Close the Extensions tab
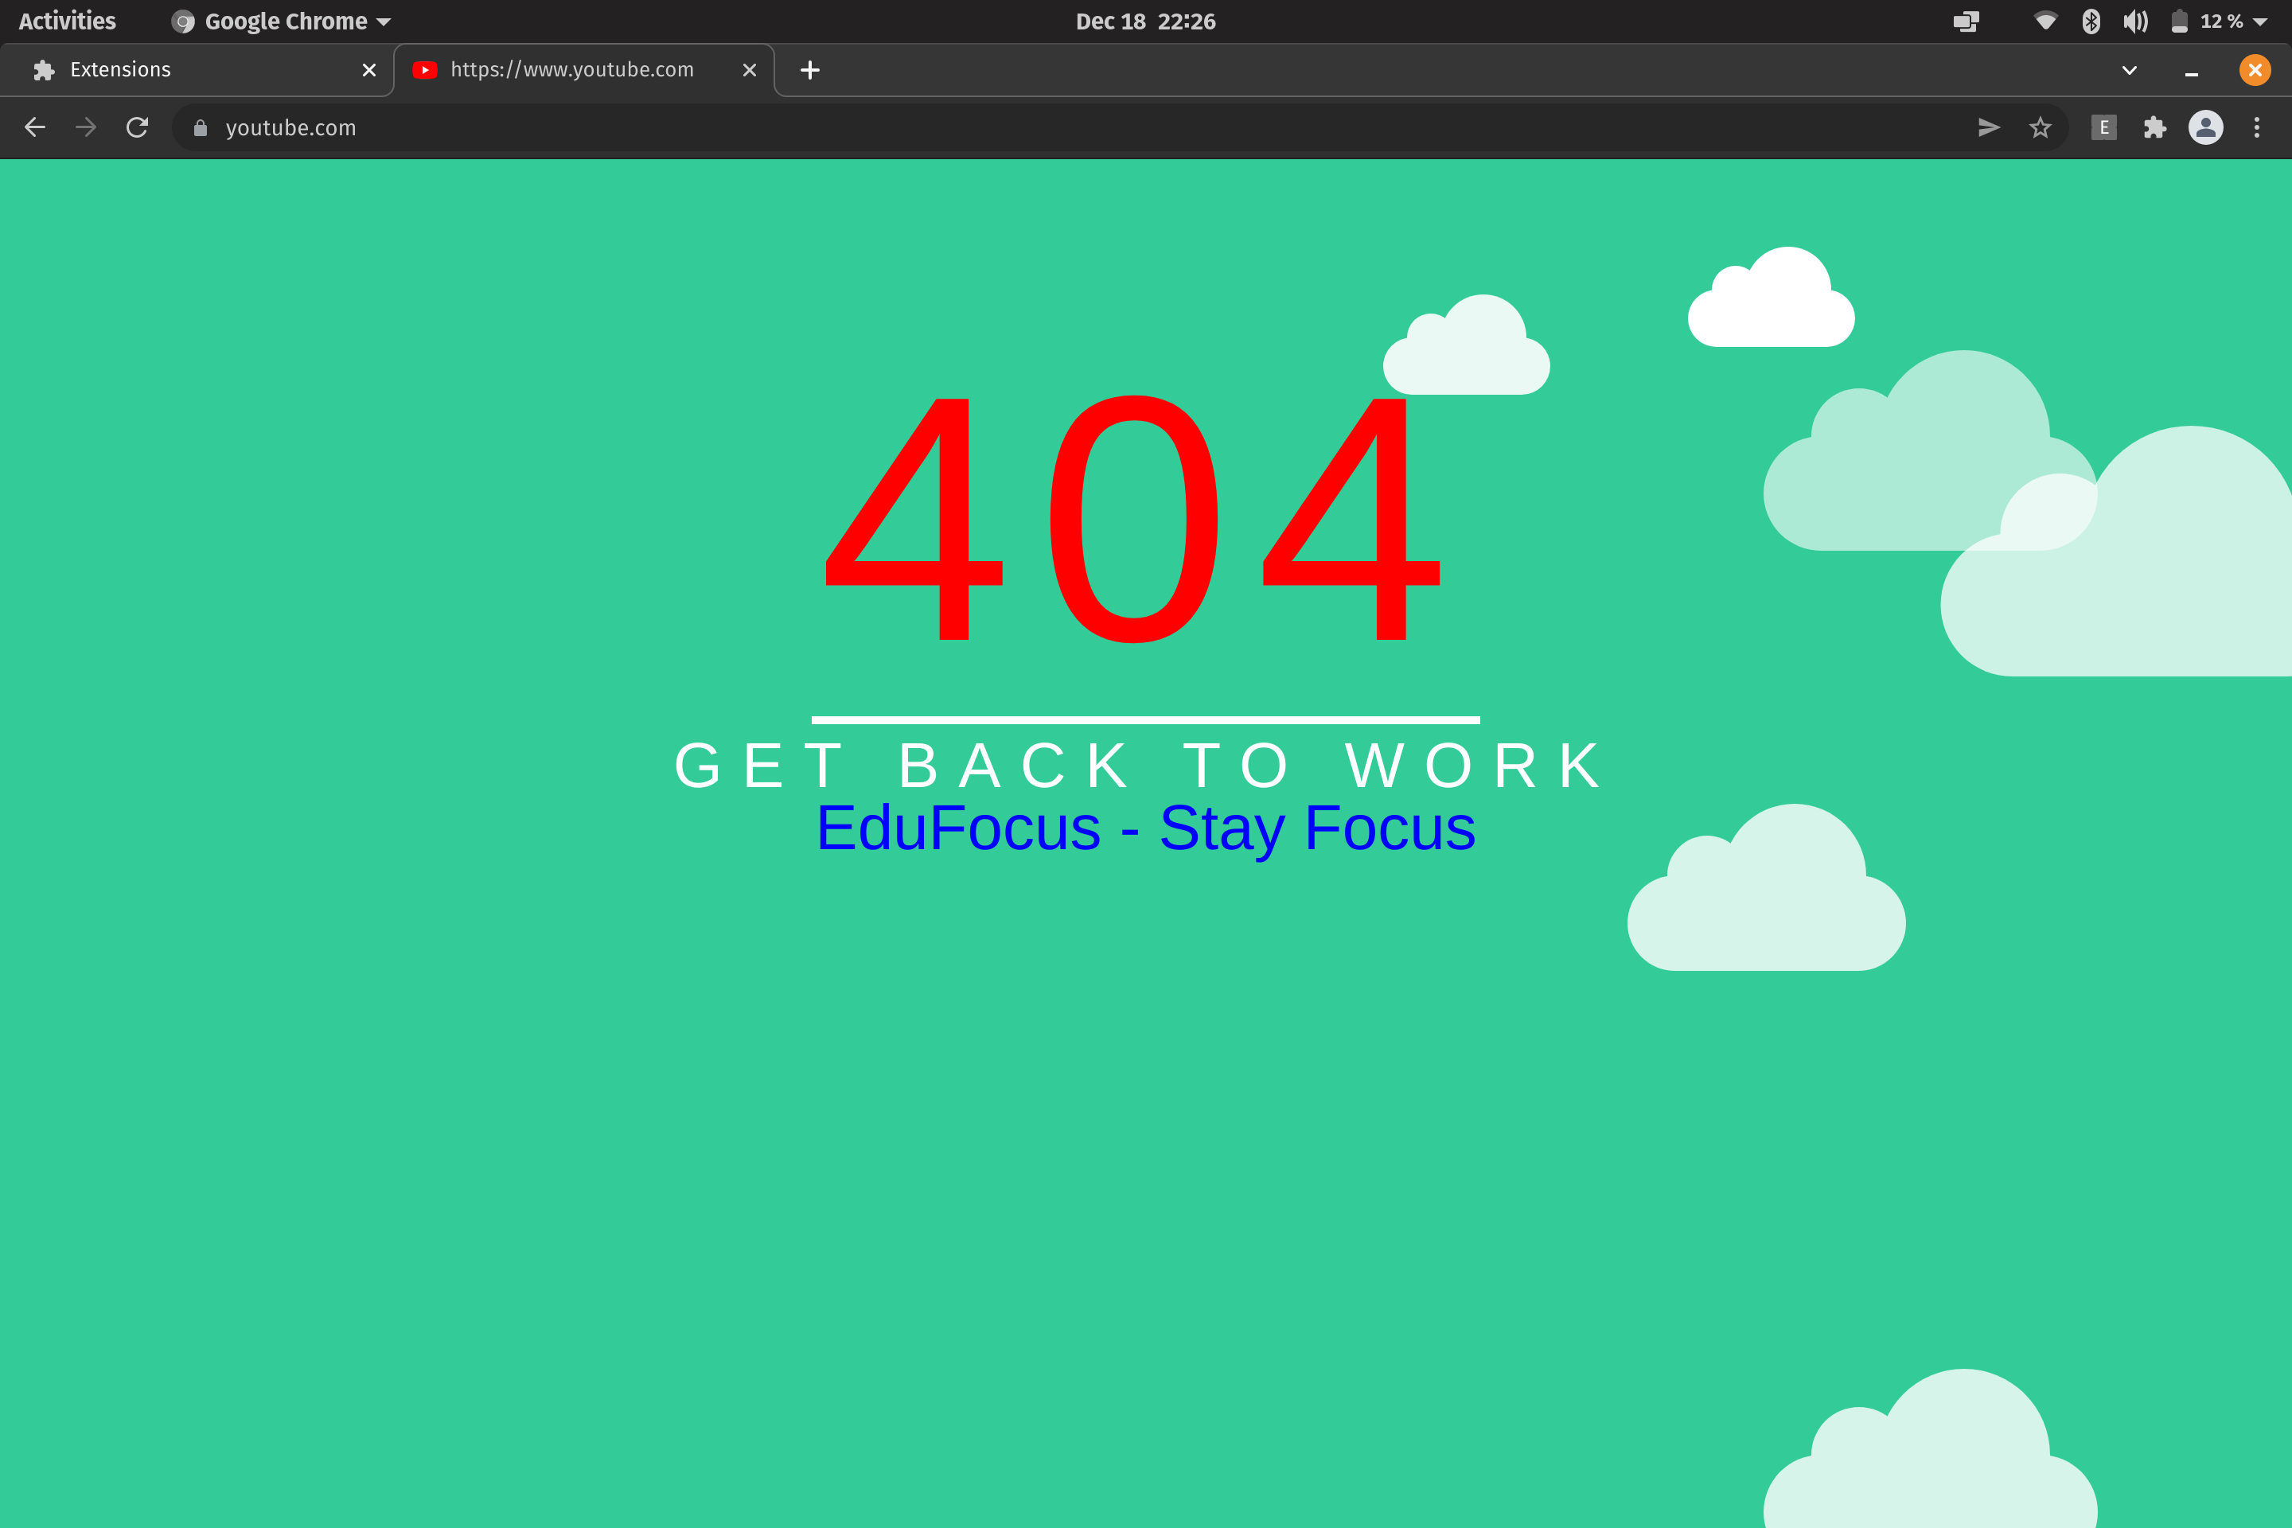The image size is (2292, 1528). 369,70
